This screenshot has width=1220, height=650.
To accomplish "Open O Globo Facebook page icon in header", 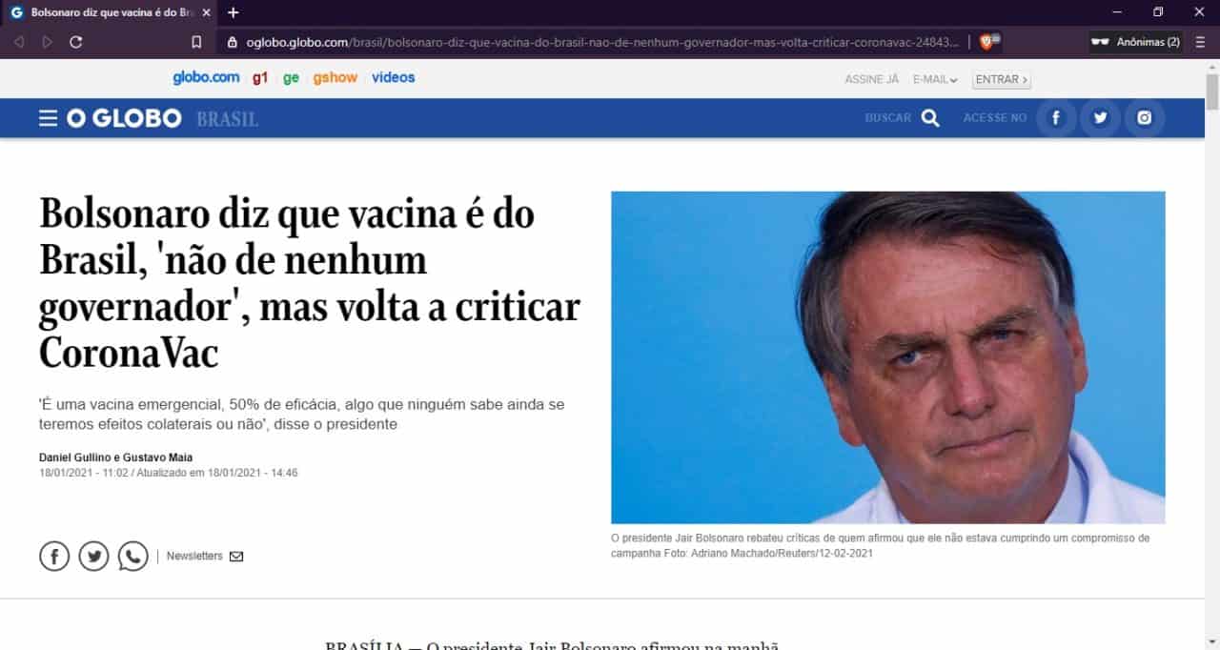I will 1056,118.
